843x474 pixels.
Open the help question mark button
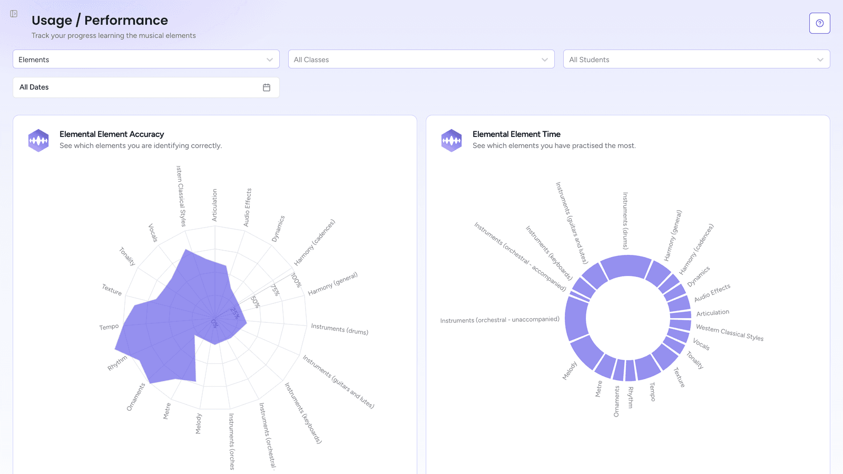(819, 23)
